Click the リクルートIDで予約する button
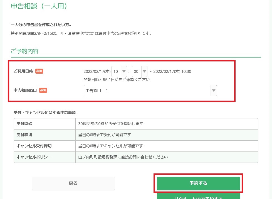Screen dimensions: 272x199 [x=199, y=197]
